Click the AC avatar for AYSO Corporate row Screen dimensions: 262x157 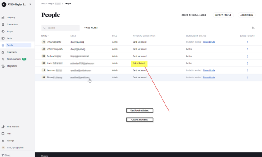point(44,42)
